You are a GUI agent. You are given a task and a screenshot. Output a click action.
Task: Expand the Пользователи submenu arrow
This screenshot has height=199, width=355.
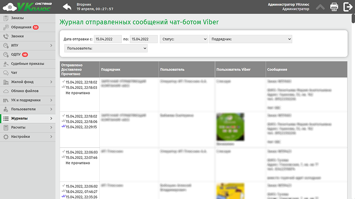point(51,109)
